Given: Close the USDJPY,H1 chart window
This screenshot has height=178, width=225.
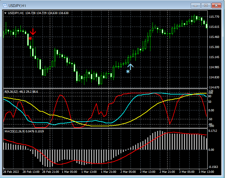Looking at the screenshot, I should pos(216,6).
